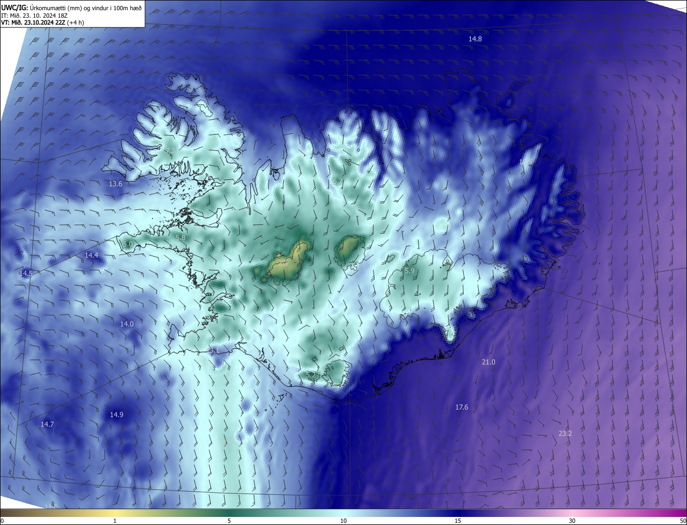Click the 5.2 value label on the map

tap(311, 375)
